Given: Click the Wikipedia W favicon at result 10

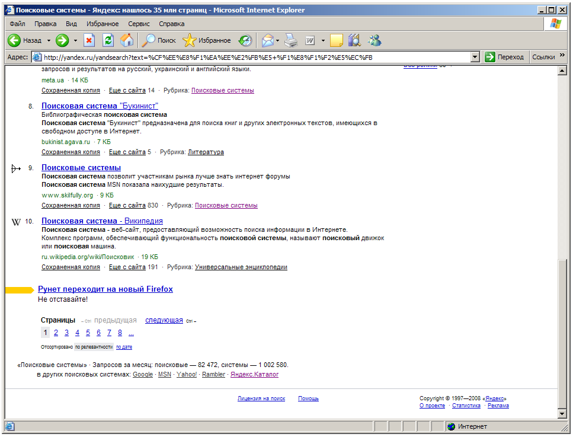Looking at the screenshot, I should click(x=16, y=222).
